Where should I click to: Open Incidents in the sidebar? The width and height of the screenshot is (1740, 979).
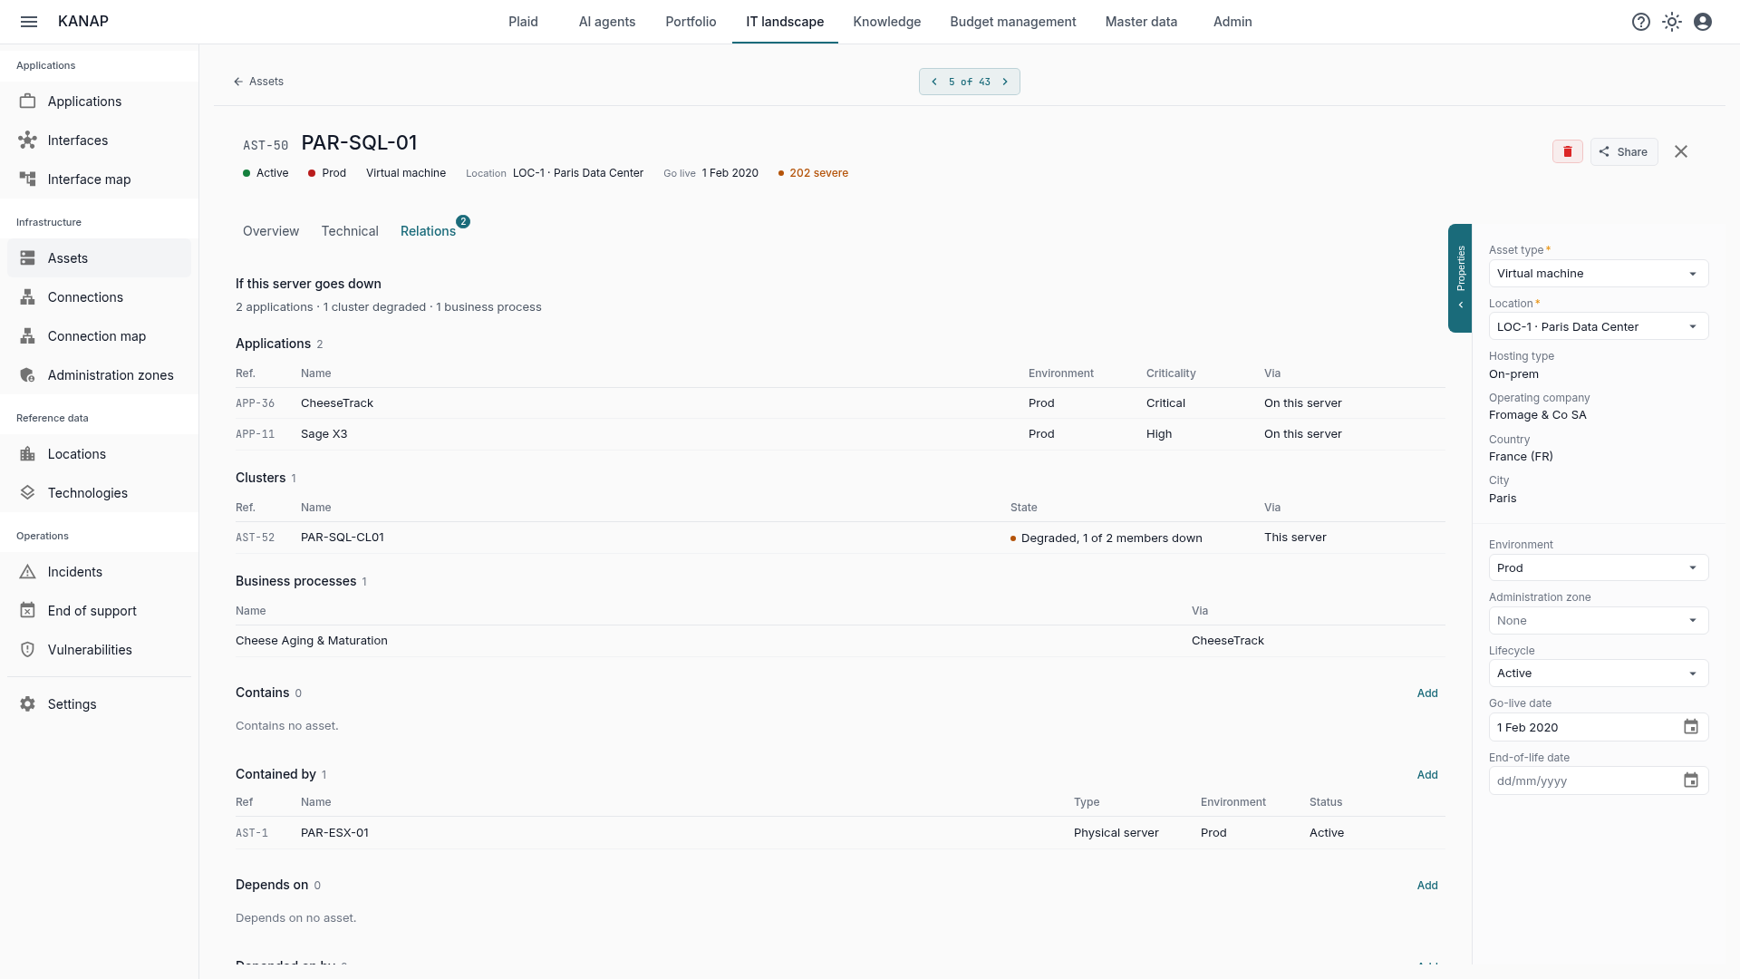(x=99, y=572)
